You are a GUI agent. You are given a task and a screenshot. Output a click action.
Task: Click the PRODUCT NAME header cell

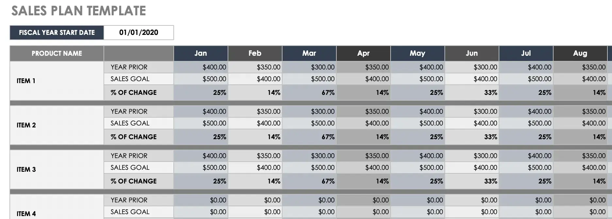tap(57, 53)
